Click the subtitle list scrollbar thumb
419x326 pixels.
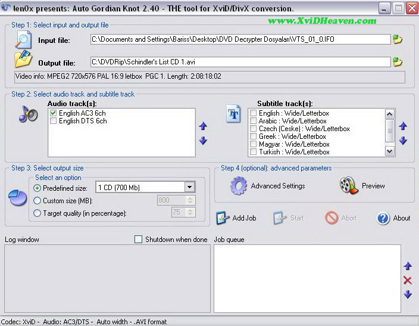coord(389,131)
